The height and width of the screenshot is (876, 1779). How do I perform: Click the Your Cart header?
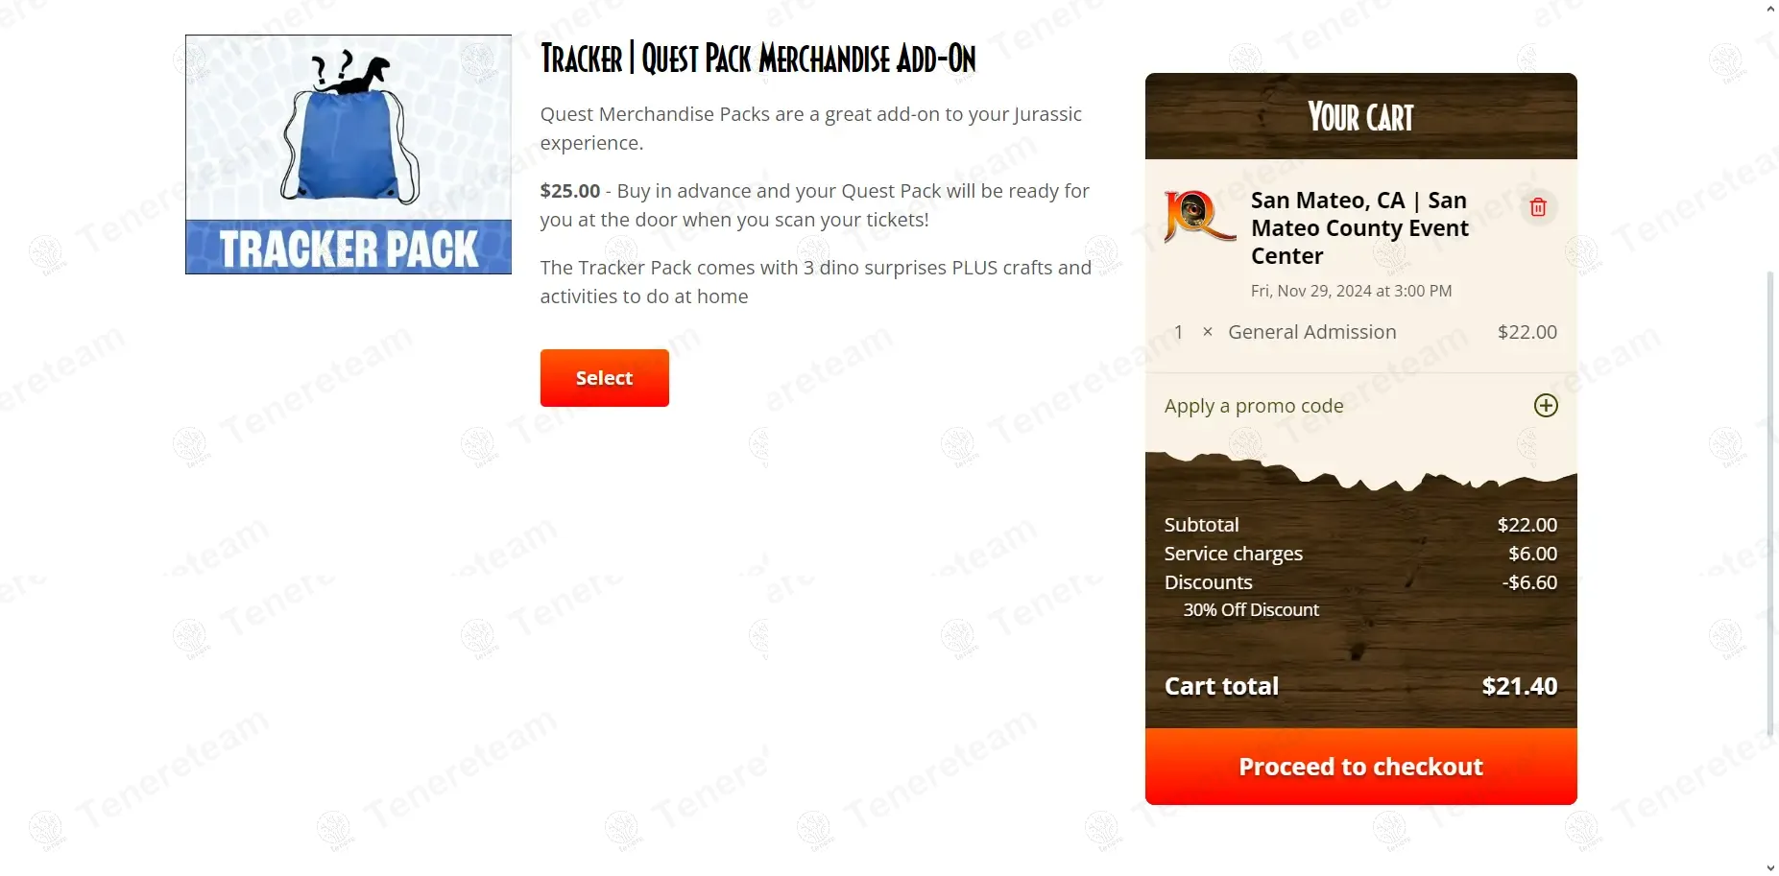(1360, 117)
